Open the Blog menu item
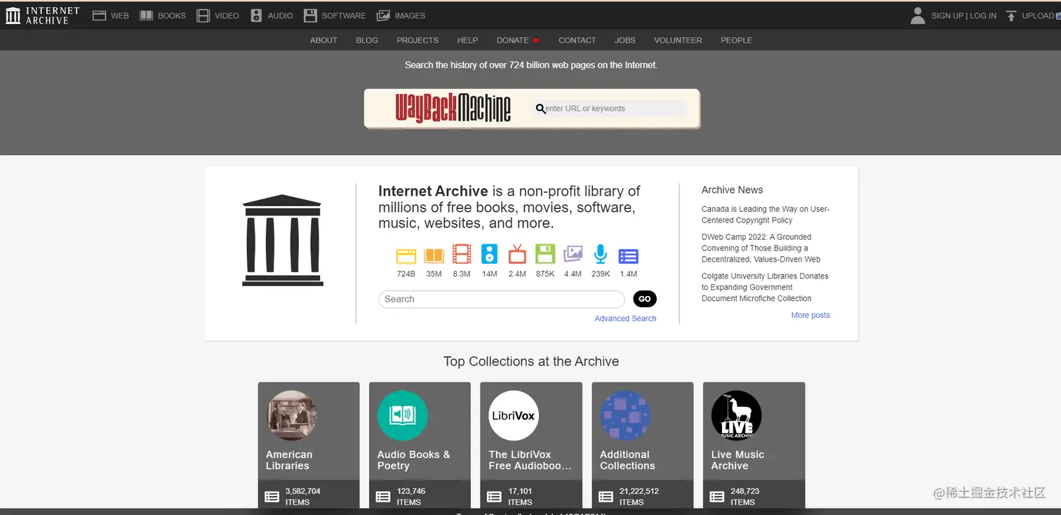This screenshot has height=515, width=1061. tap(367, 40)
